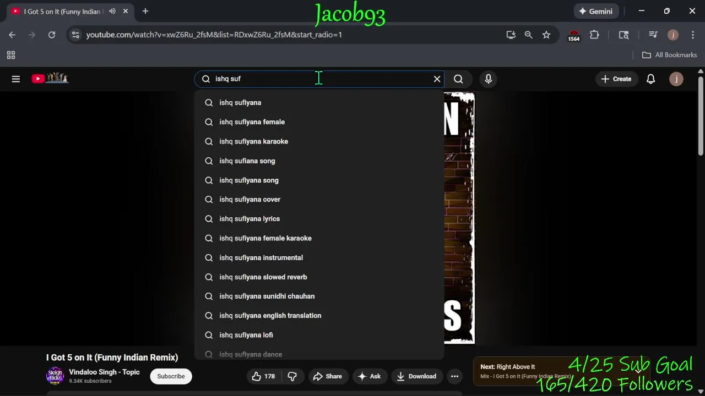
Task: Focus the YouTube search box
Action: pos(319,79)
